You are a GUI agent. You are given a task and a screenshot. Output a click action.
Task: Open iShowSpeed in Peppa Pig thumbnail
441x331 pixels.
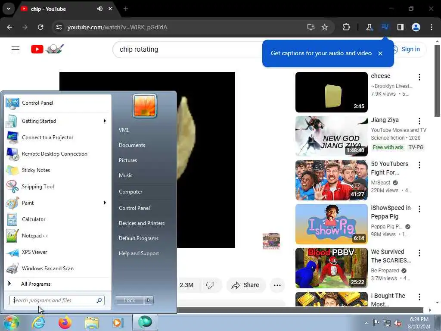tap(331, 224)
